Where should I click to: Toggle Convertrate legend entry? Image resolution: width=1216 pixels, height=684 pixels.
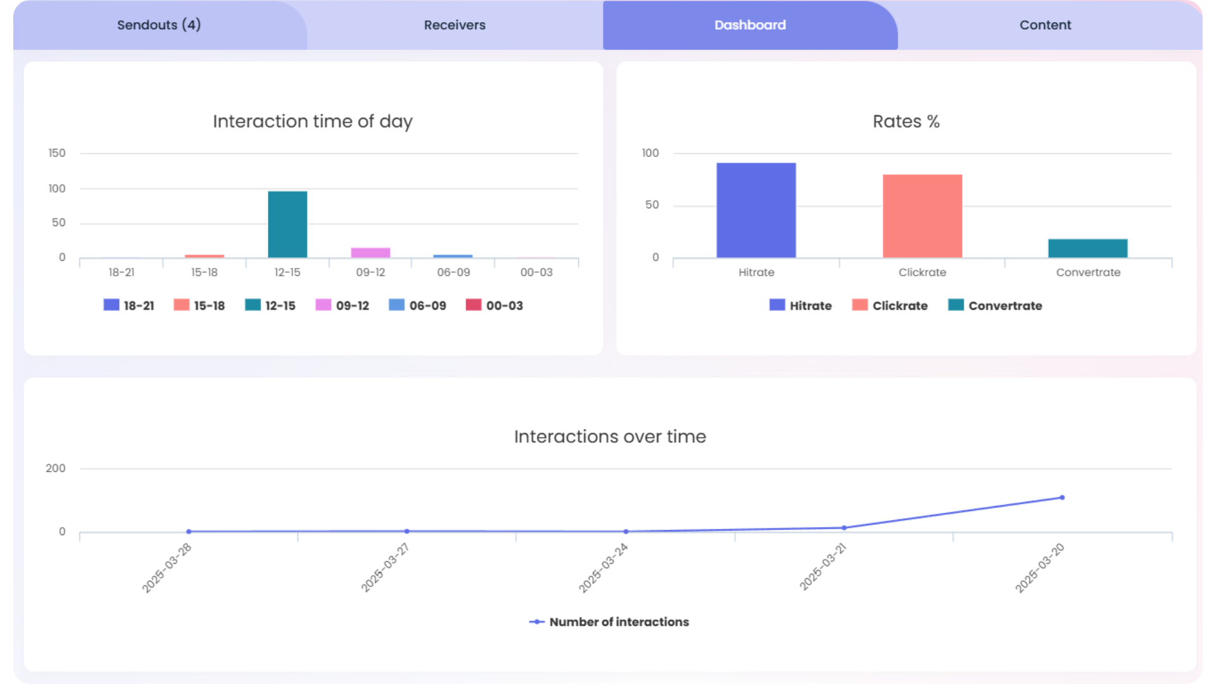click(x=995, y=305)
